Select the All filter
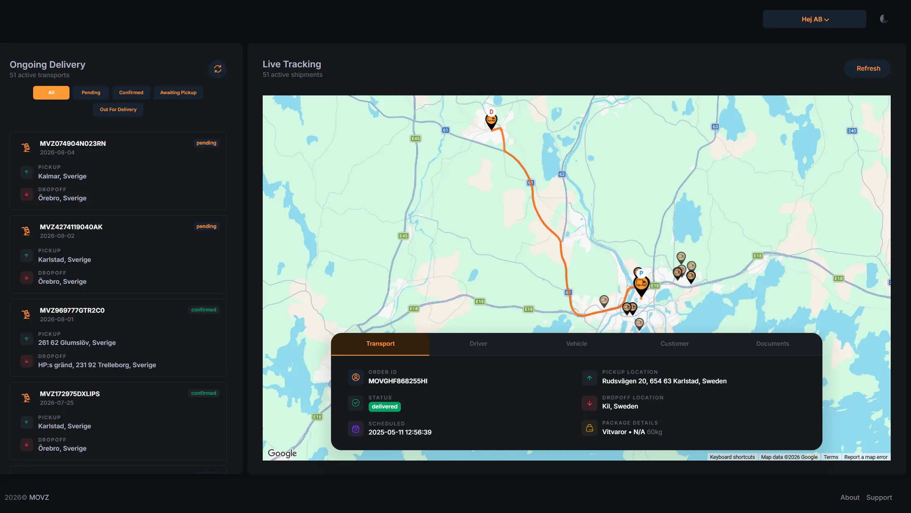Viewport: 911px width, 513px height. pos(51,93)
